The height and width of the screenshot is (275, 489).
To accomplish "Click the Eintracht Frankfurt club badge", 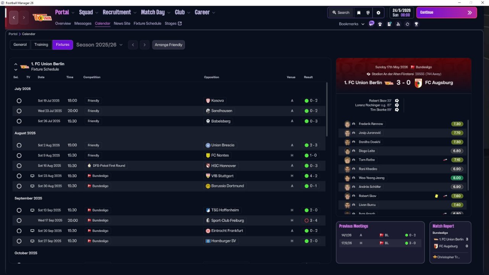I will pos(208,231).
